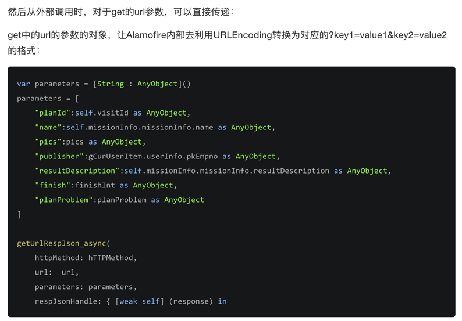Click the first paragraph starting with 然后从外部调用时
The height and width of the screenshot is (321, 462).
(120, 12)
